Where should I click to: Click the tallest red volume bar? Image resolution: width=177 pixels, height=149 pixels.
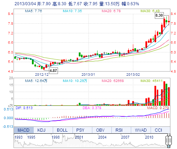pos(164,93)
